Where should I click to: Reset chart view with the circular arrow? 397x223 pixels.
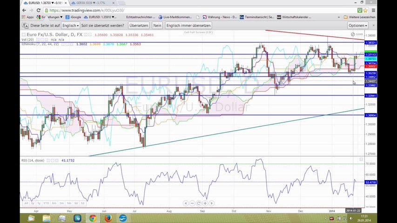(199, 203)
